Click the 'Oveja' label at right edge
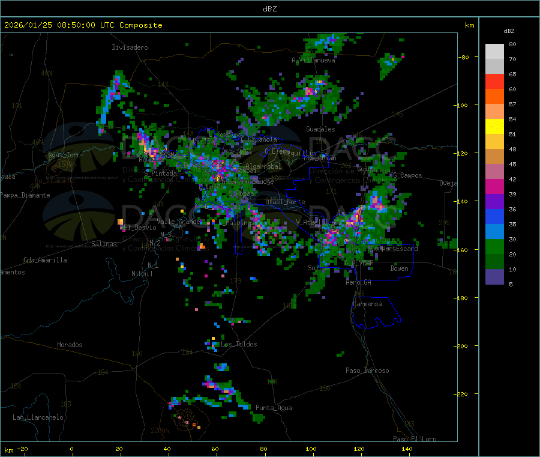The image size is (540, 457). pyautogui.click(x=448, y=183)
